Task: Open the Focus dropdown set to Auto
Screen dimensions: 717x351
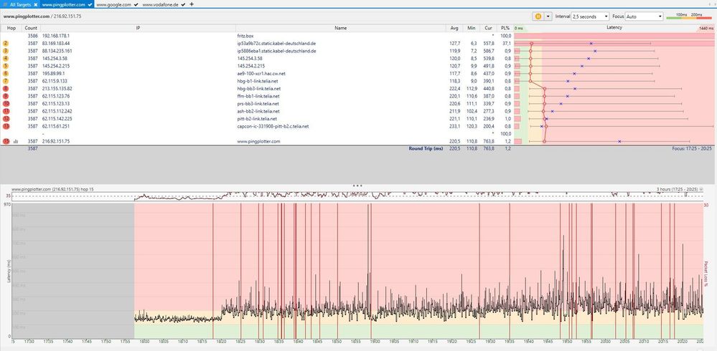Action: (645, 16)
